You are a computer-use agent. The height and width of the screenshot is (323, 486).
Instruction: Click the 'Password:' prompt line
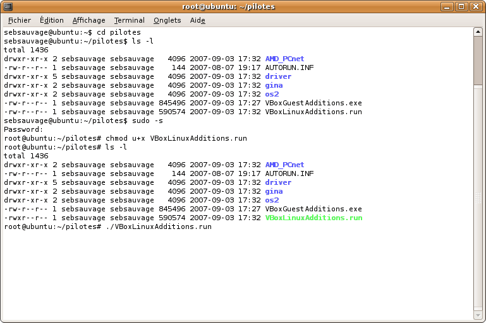pyautogui.click(x=23, y=129)
